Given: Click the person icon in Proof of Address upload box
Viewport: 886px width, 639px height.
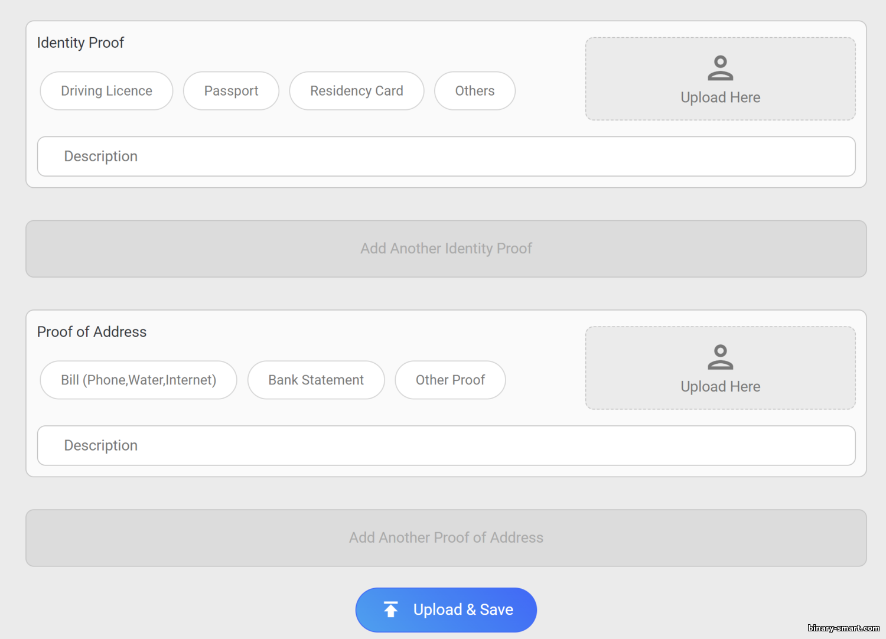Looking at the screenshot, I should [x=720, y=357].
